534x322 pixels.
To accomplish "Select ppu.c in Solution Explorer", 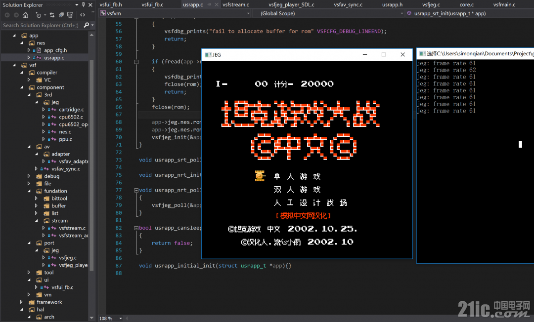I will click(65, 139).
